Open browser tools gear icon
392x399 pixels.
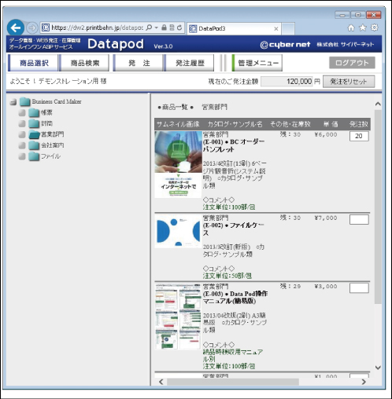coord(375,27)
